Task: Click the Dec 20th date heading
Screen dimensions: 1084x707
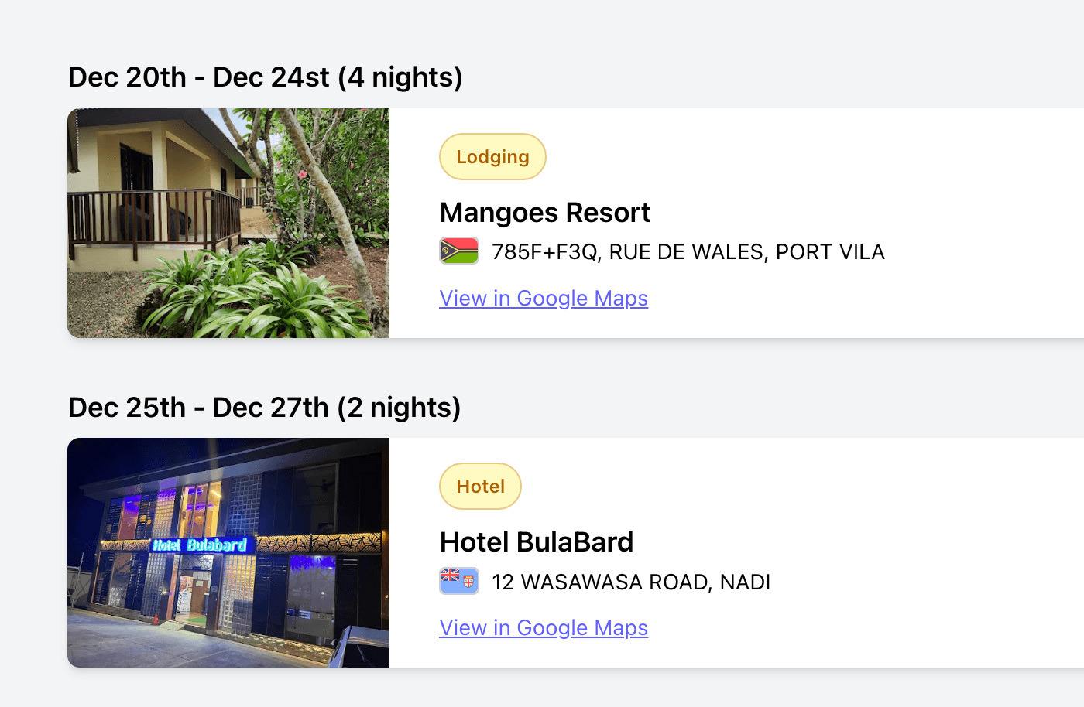Action: [x=128, y=77]
